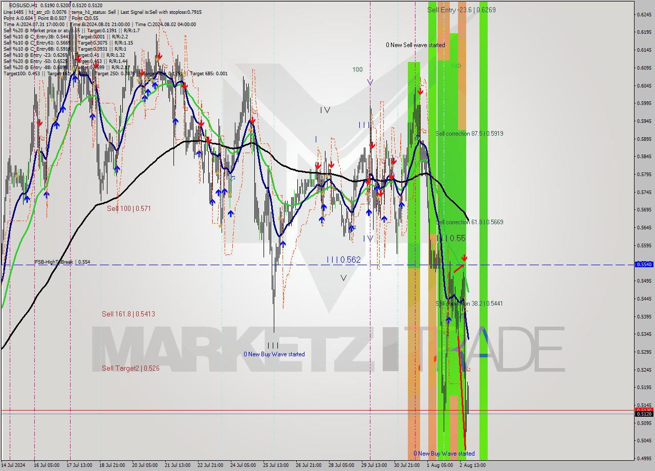Click the 0.5695 price axis label
Viewport: 655px width, 471px height.
point(644,210)
